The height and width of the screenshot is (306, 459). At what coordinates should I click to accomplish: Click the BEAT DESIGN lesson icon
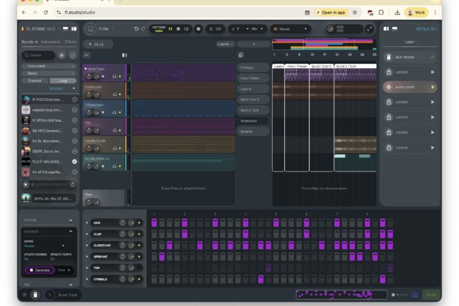pyautogui.click(x=389, y=57)
